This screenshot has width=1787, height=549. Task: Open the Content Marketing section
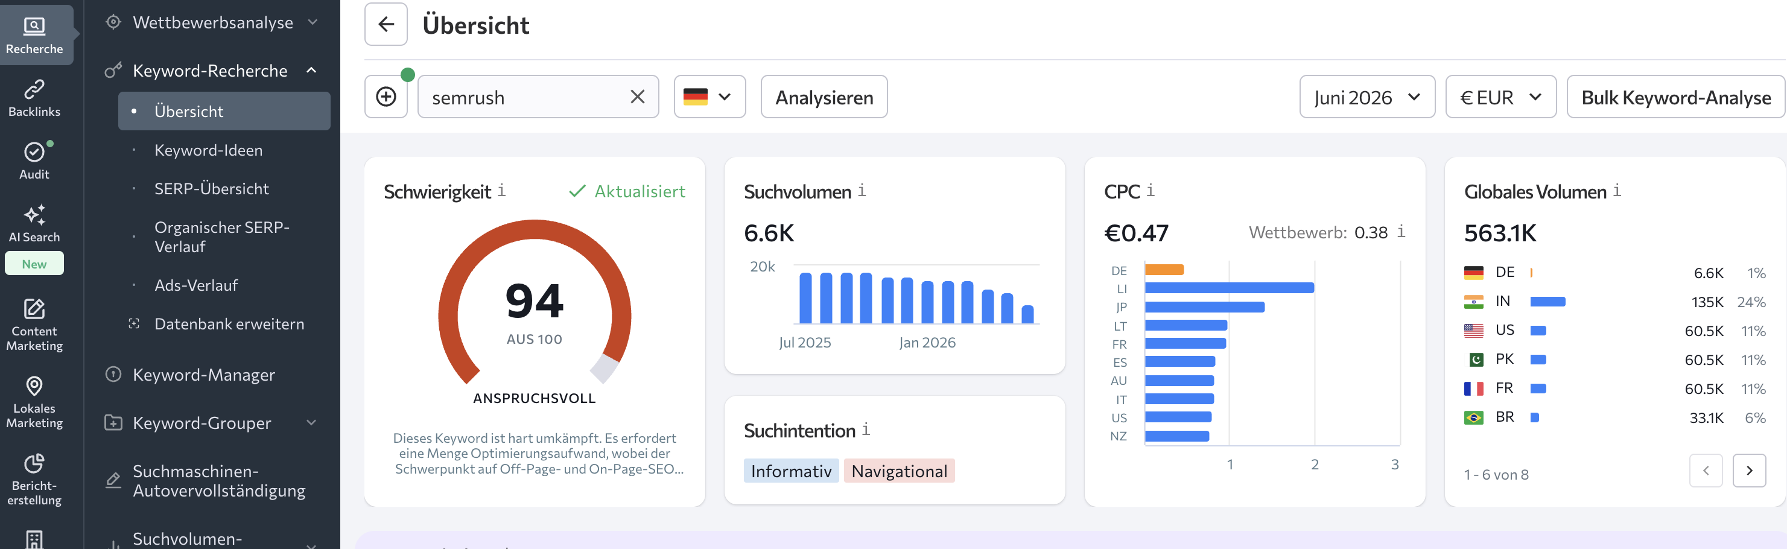point(34,325)
